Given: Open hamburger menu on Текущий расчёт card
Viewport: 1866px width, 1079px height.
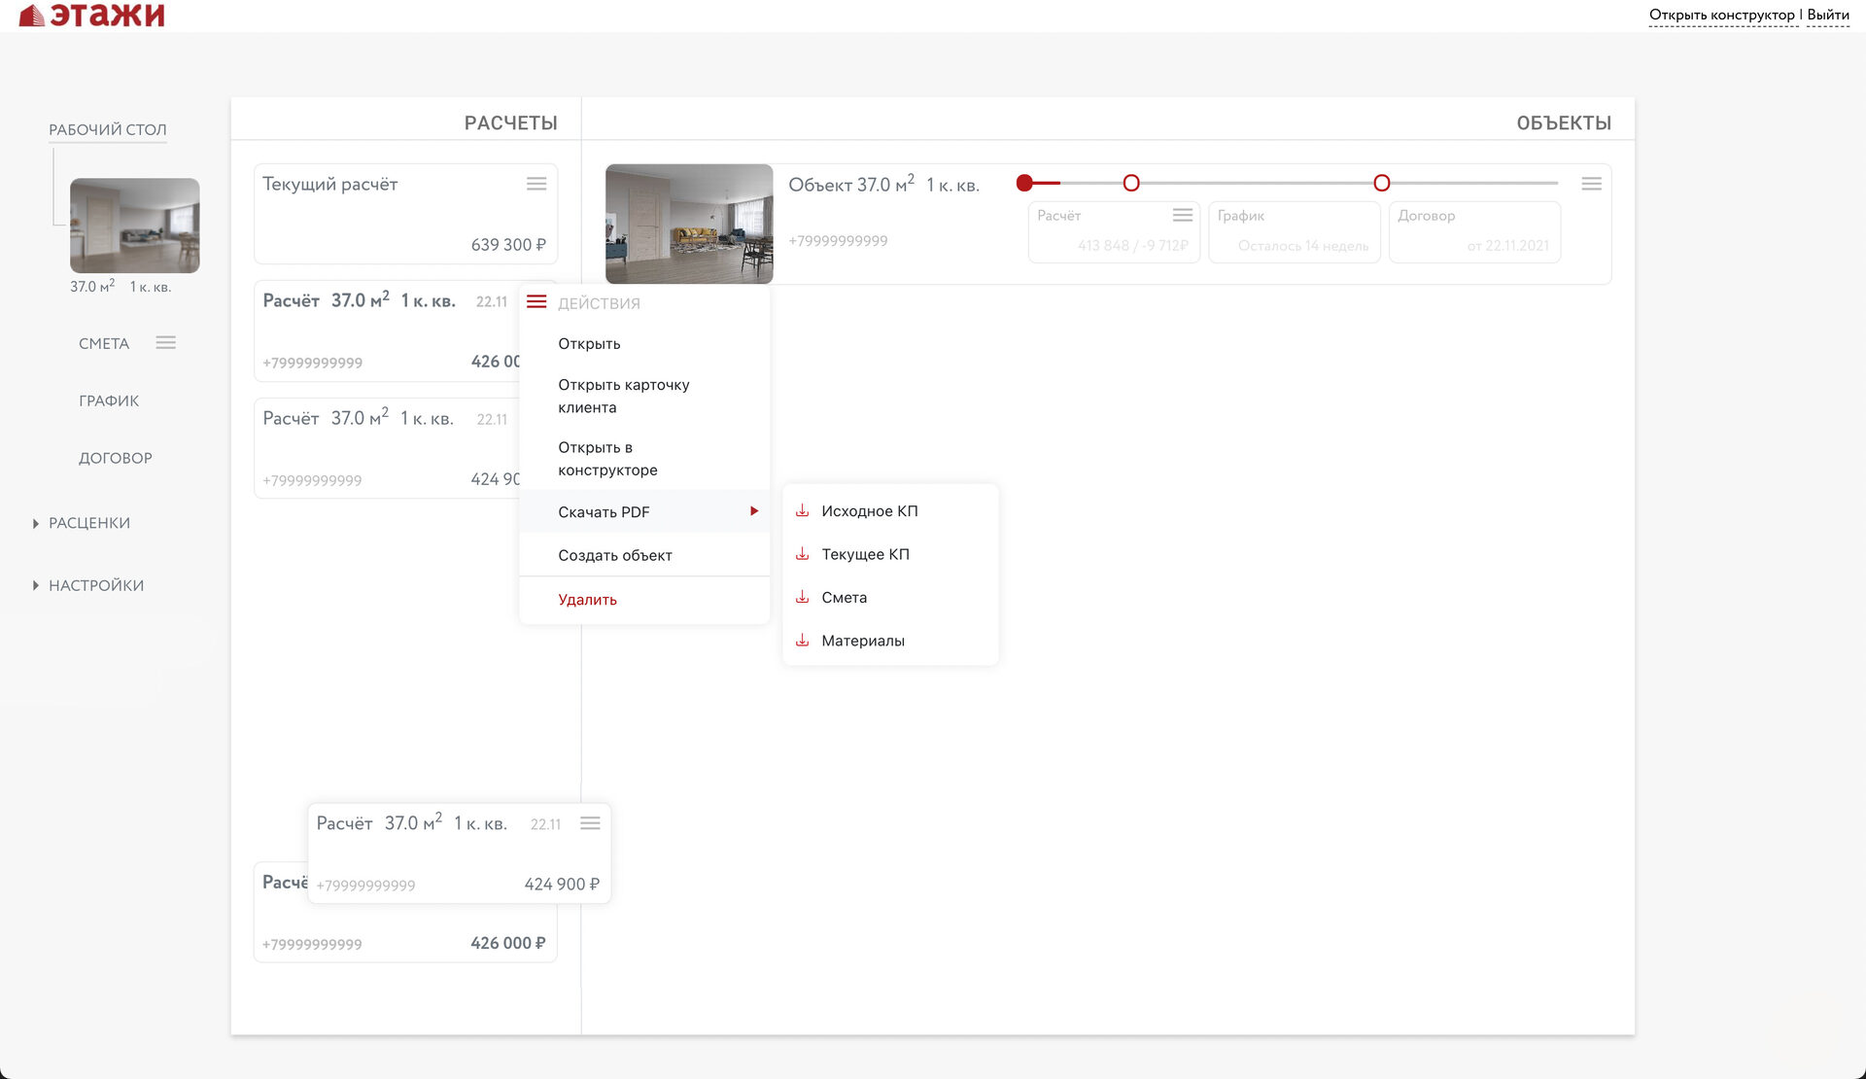Looking at the screenshot, I should [536, 184].
